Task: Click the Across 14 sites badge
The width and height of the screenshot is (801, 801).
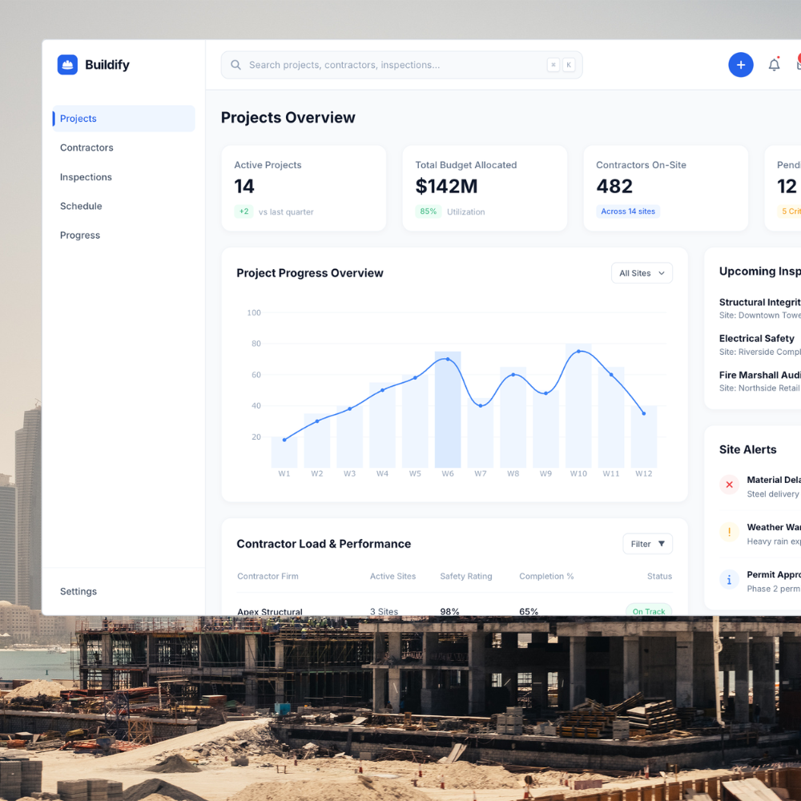Action: click(x=628, y=211)
